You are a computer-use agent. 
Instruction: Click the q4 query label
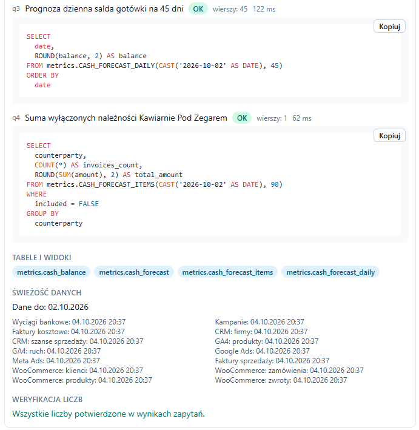16,118
